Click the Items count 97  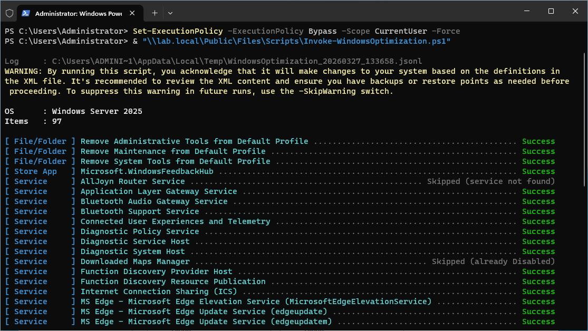[x=56, y=121]
